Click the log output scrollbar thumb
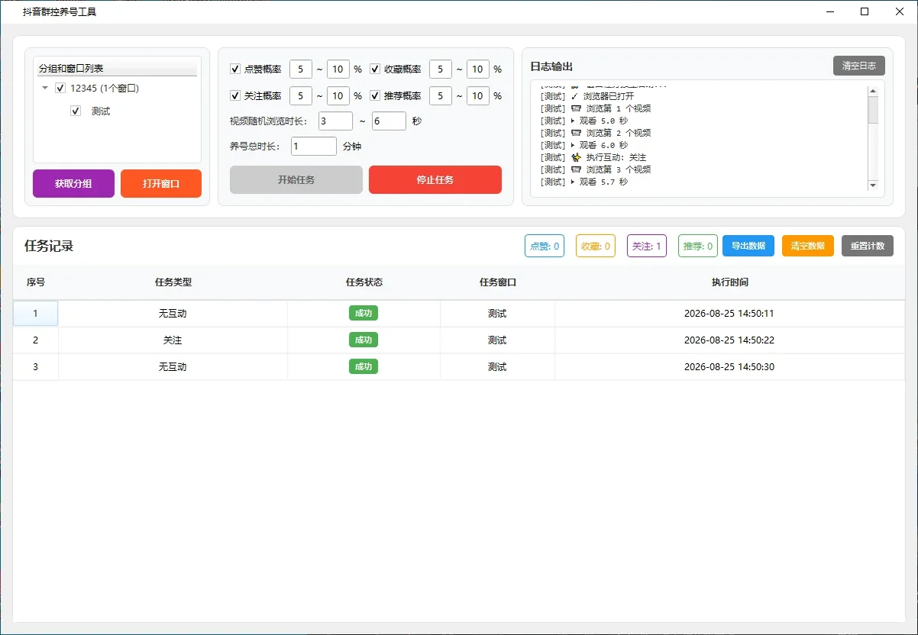Screen dimensions: 918x635 click(x=873, y=109)
